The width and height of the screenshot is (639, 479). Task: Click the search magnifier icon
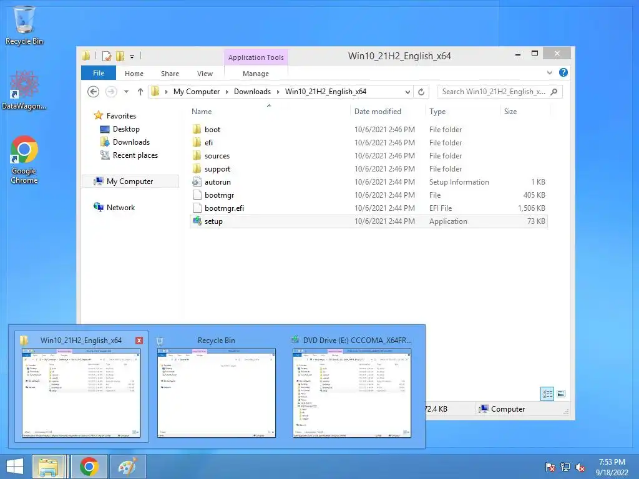pos(554,92)
